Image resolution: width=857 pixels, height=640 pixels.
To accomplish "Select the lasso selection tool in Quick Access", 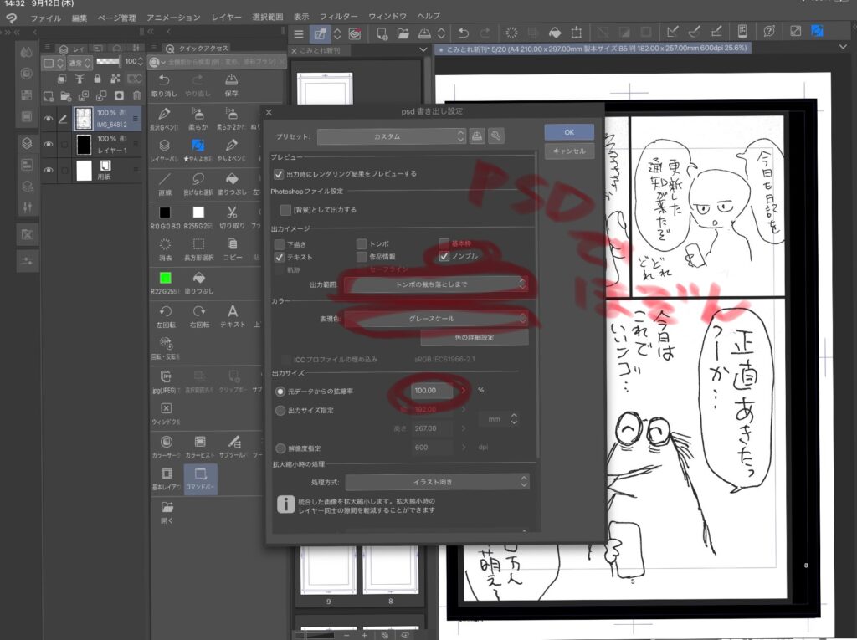I will click(198, 178).
